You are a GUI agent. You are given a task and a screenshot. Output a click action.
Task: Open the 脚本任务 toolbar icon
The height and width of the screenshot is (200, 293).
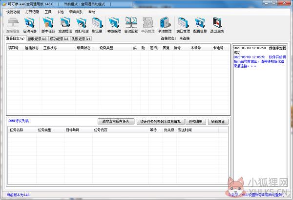[x=48, y=25]
